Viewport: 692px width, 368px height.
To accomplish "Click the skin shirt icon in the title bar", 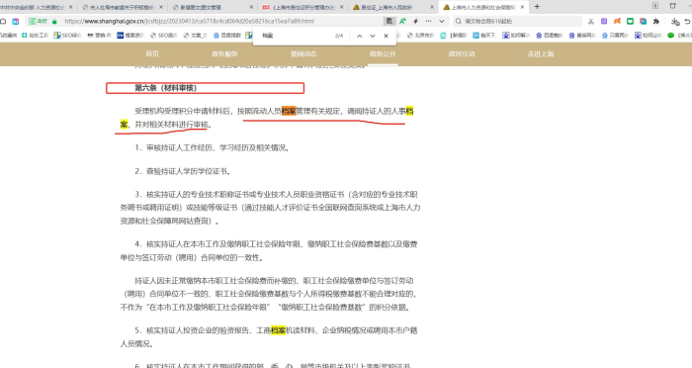I will click(672, 6).
